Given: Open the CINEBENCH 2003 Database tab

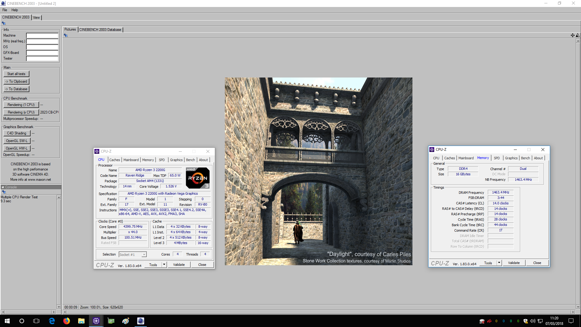Looking at the screenshot, I should 100,30.
